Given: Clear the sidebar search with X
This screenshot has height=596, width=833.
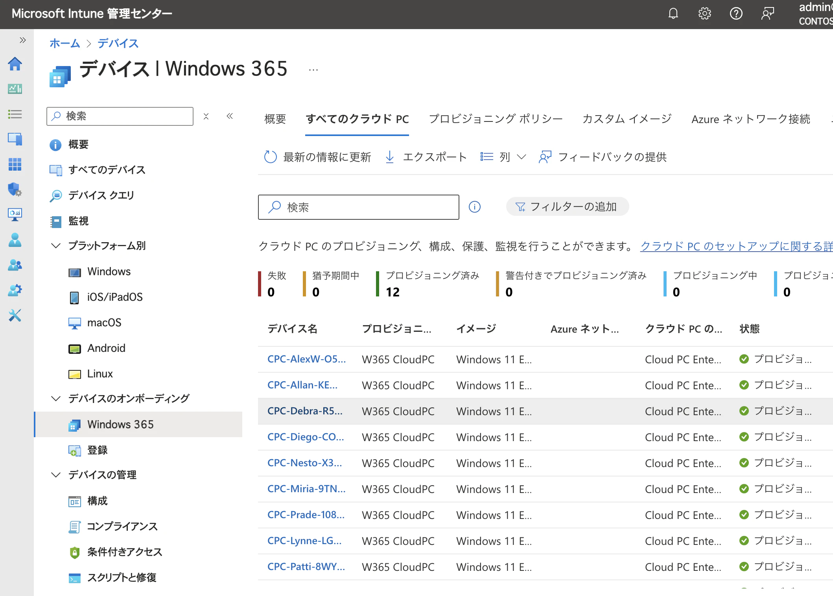Looking at the screenshot, I should 206,116.
